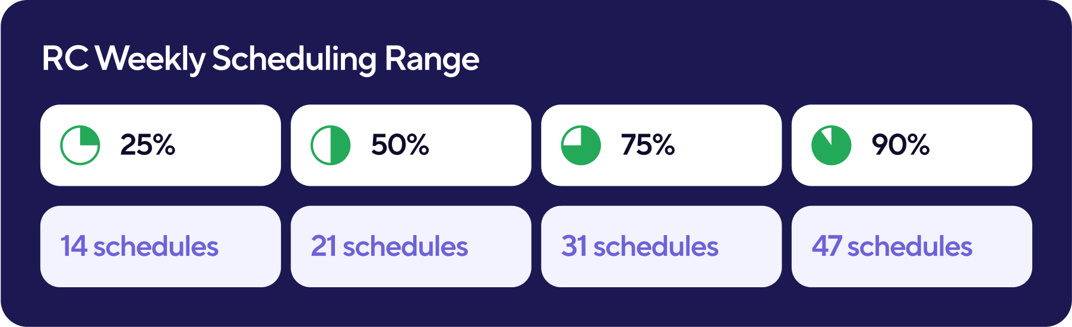Click the word Scheduling in the heading

point(295,59)
